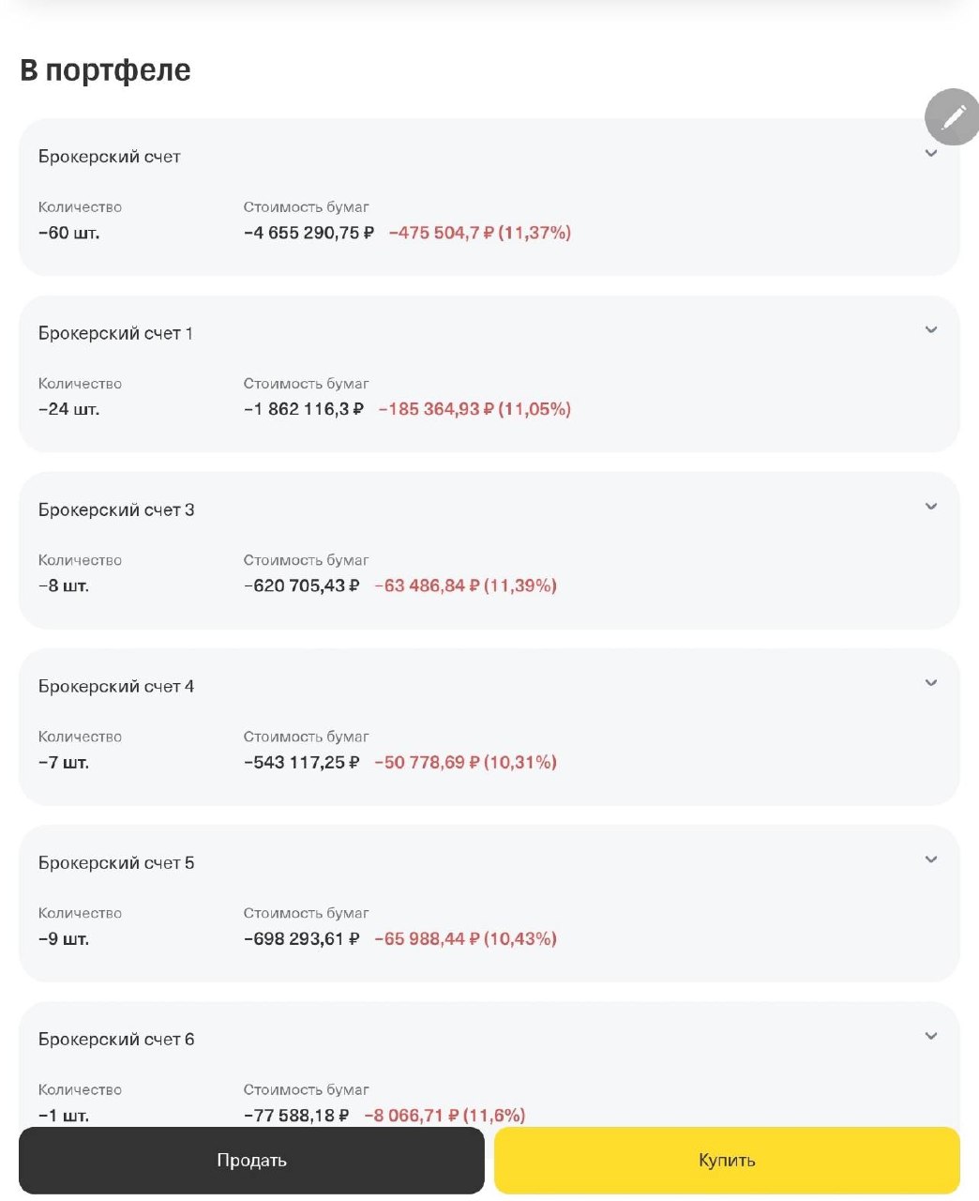Click the pencil edit floating icon
The image size is (979, 1201).
953,117
